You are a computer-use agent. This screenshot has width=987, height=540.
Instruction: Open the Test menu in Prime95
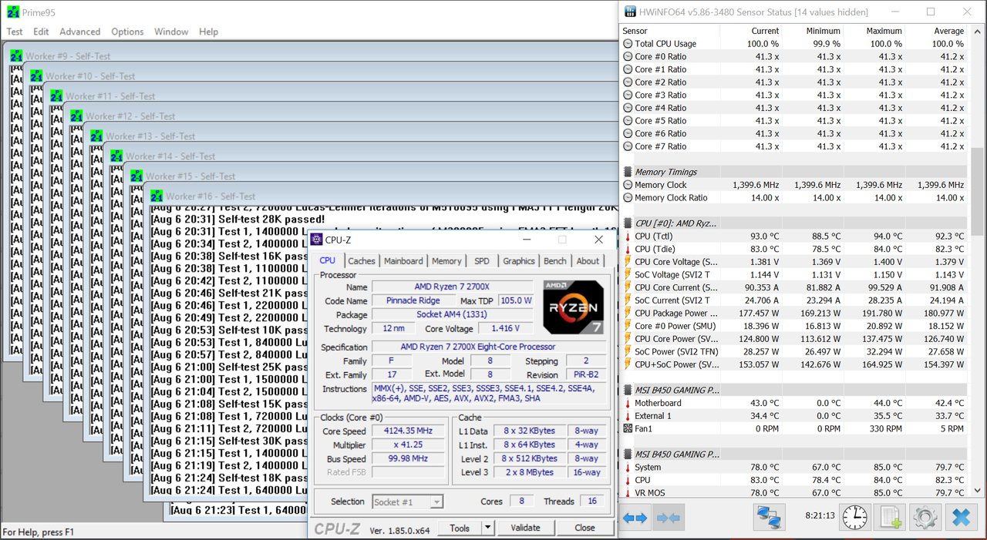[x=15, y=32]
